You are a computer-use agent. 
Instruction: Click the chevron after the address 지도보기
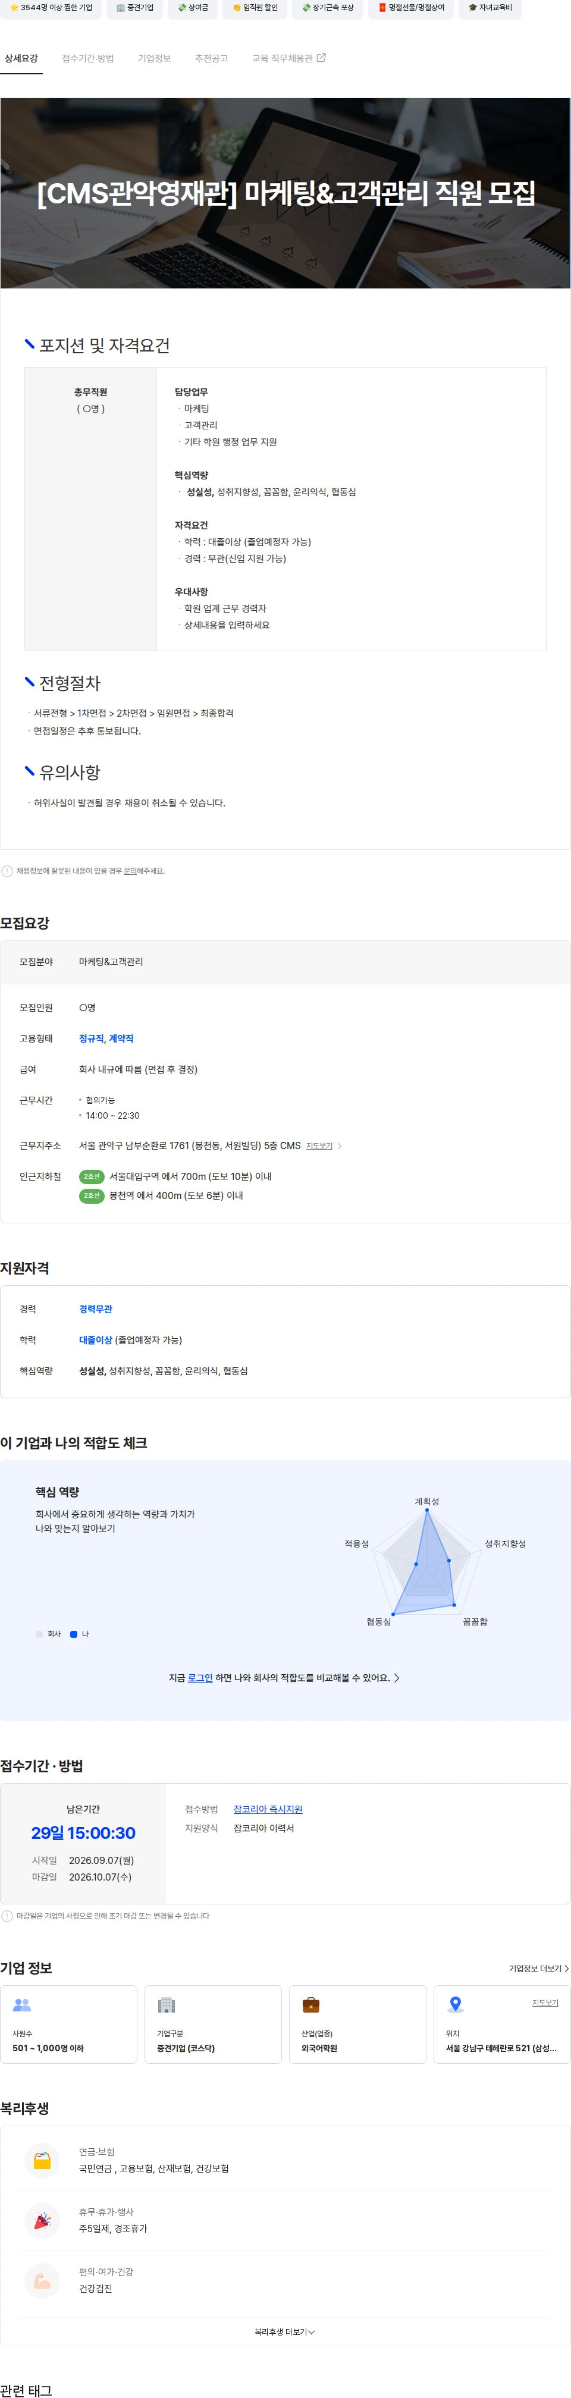tap(339, 1146)
